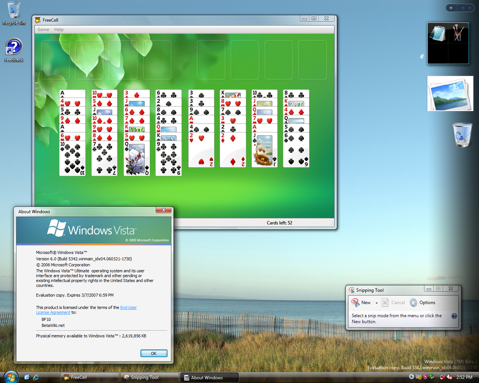Click the disconnected network tray icon
This screenshot has height=383, width=479.
(x=442, y=377)
